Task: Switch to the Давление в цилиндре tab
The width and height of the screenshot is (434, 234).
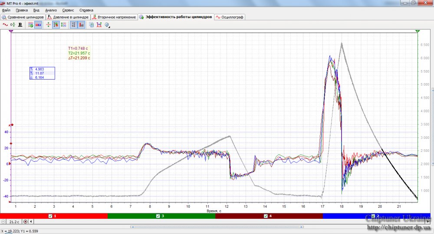Action: [x=68, y=17]
